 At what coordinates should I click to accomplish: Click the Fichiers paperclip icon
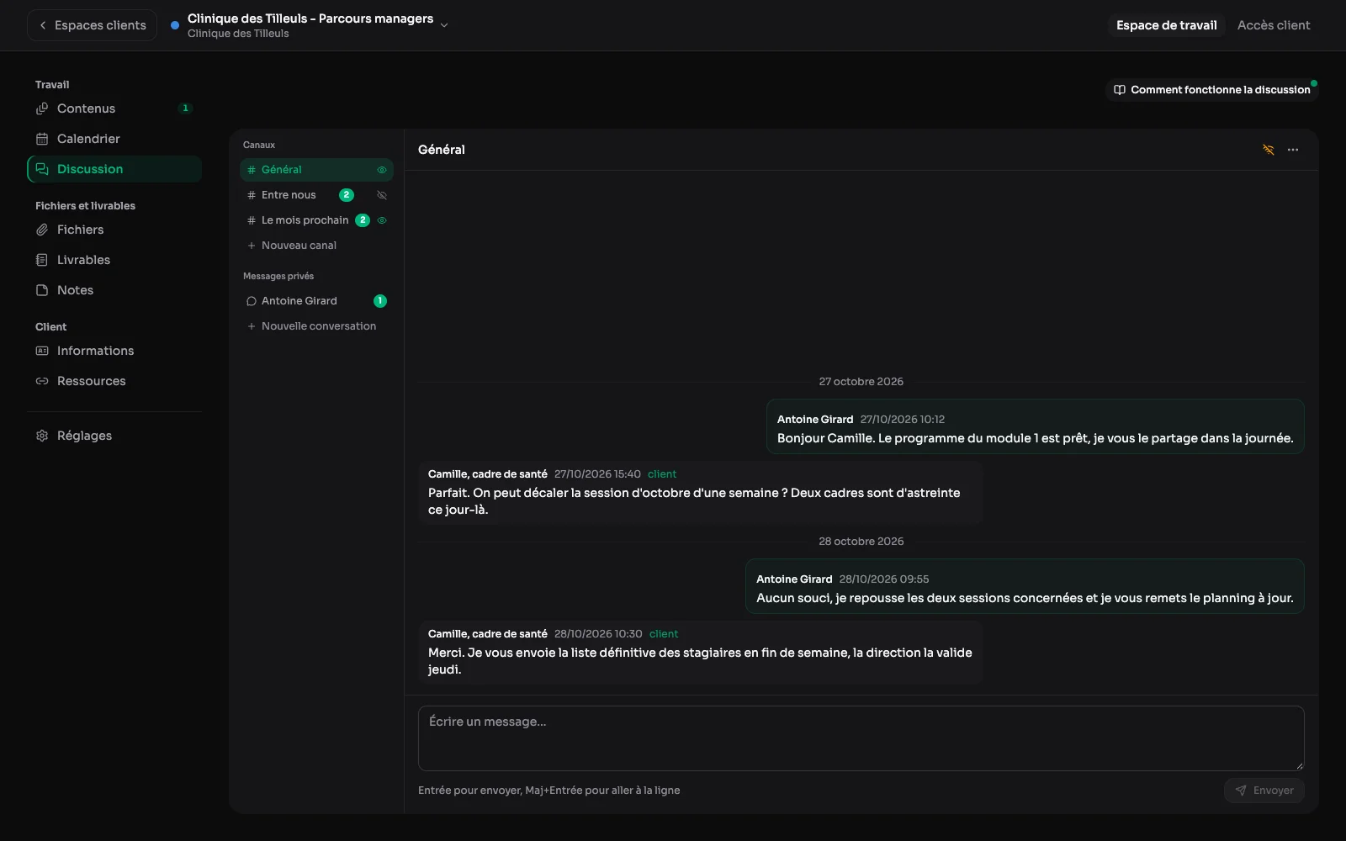(x=42, y=230)
